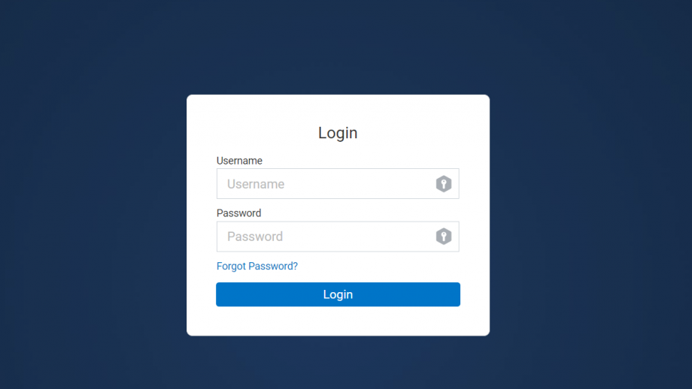692x389 pixels.
Task: Focus the Password input field
Action: (x=338, y=237)
